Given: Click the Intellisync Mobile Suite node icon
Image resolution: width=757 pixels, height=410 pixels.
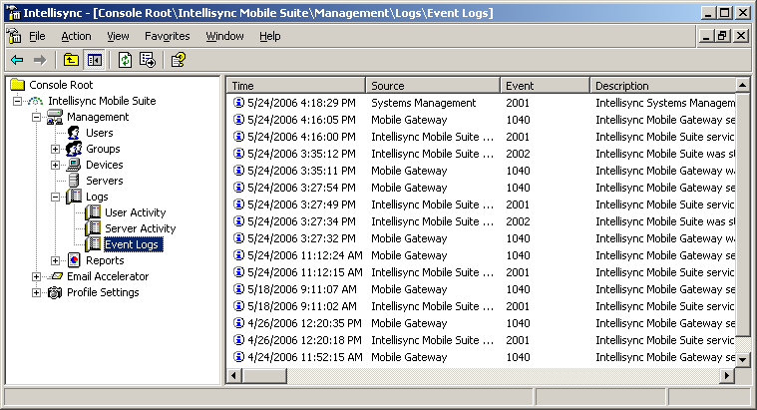Looking at the screenshot, I should click(36, 101).
